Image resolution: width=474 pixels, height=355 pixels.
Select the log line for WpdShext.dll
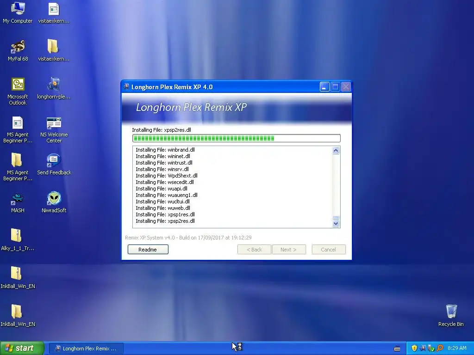[x=167, y=176]
